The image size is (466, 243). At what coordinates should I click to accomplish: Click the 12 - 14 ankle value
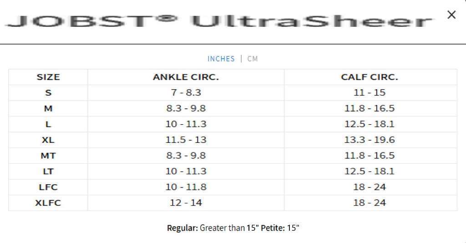coord(186,203)
